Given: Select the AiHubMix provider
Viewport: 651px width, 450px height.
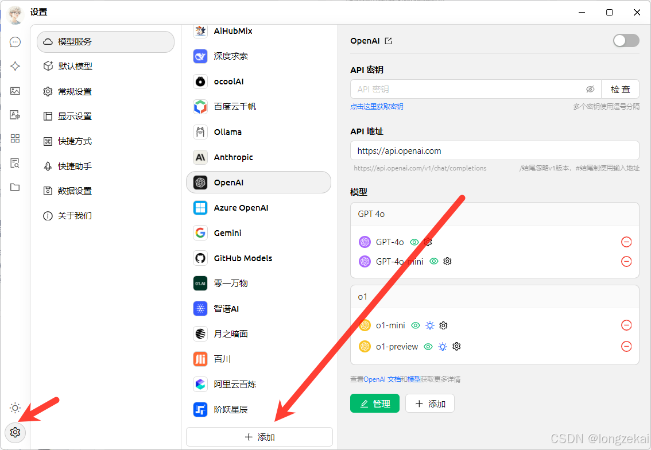Looking at the screenshot, I should coord(259,31).
